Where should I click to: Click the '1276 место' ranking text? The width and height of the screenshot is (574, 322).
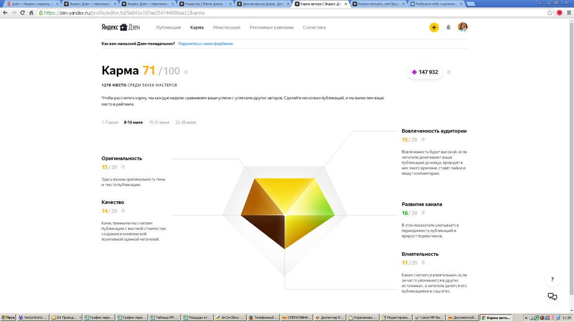click(x=114, y=85)
